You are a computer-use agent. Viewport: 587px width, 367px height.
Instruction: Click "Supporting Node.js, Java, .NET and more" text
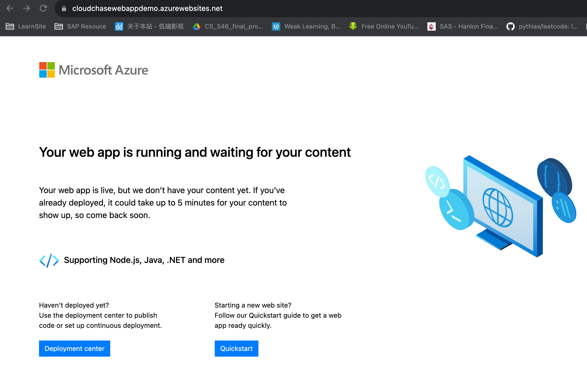[144, 260]
